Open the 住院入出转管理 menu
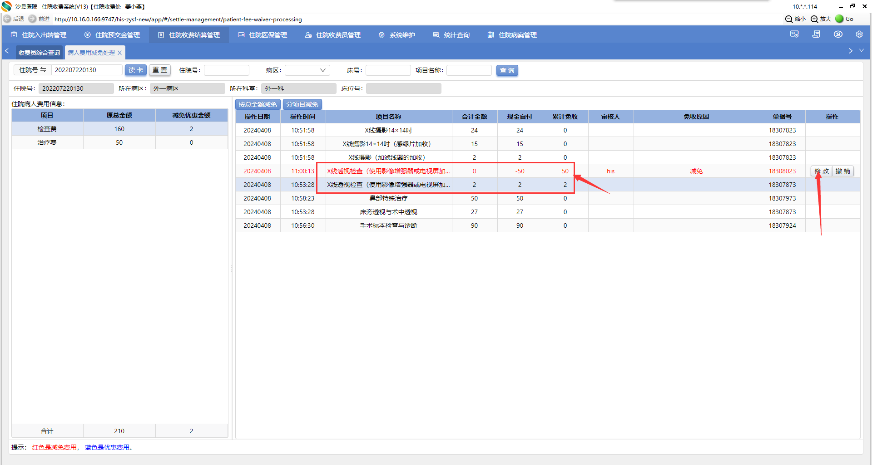Screen dimensions: 872x465 tap(39, 35)
